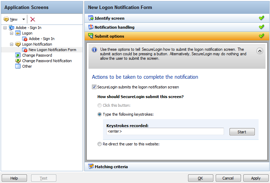Screen dimensions: 270x183
Task: Select Re-direct the user to this website
Action: click(100, 144)
